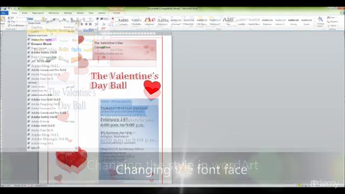Click the Save icon in Quick Access Toolbar

click(5, 9)
